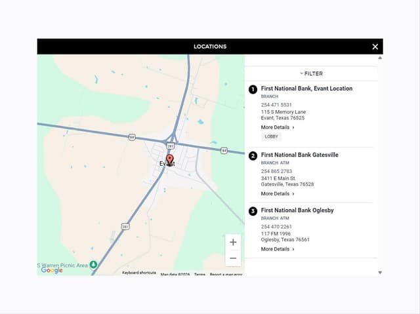Viewport: 420px width, 314px height.
Task: Open First National Bank Gatesville
Action: coord(299,155)
